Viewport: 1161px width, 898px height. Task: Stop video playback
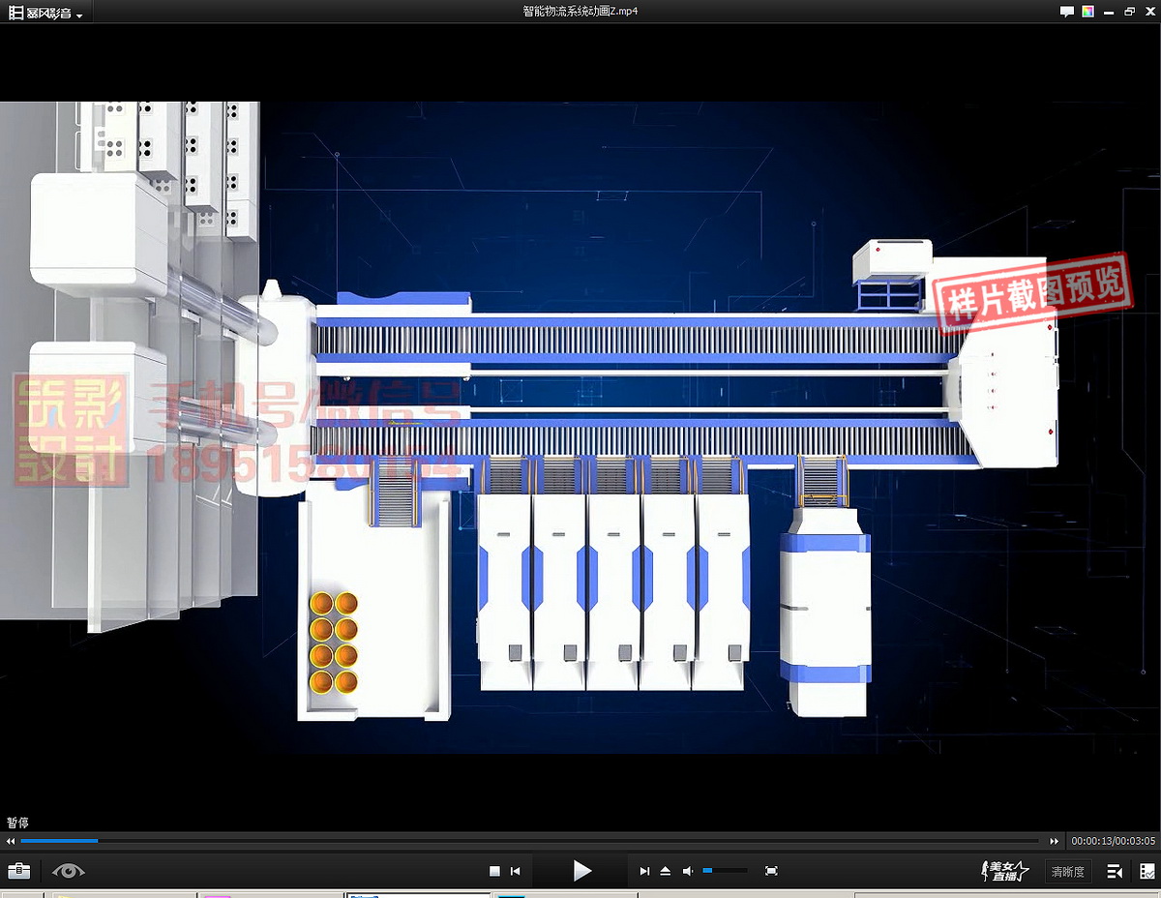[494, 871]
